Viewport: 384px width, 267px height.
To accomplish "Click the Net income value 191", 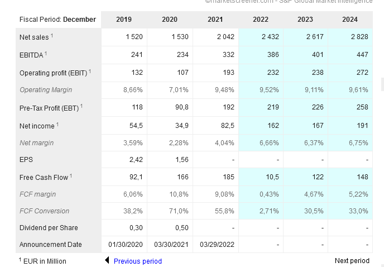I will 362,126.
